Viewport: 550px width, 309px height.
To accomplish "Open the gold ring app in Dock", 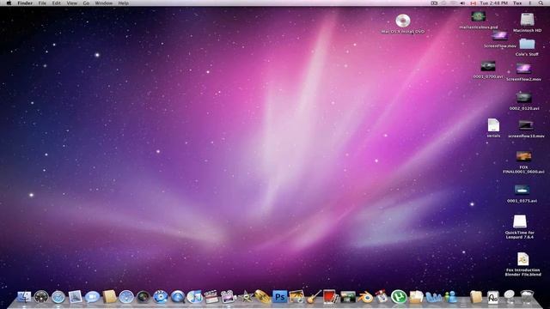I will [x=262, y=297].
